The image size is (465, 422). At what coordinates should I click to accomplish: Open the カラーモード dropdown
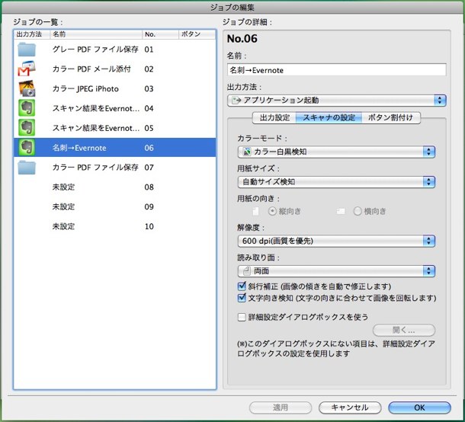point(336,152)
